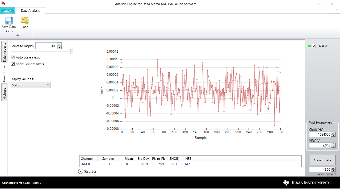The height and width of the screenshot is (189, 340).
Task: Click the Texas Instruments logo
Action: (307, 183)
